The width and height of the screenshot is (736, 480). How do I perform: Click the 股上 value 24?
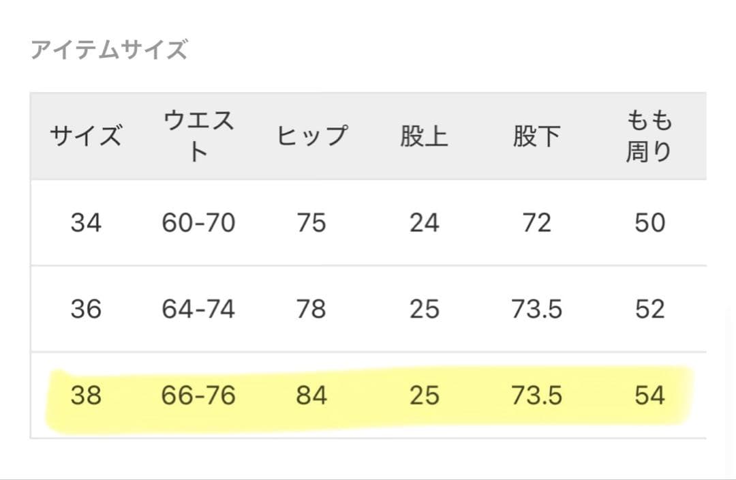click(424, 223)
